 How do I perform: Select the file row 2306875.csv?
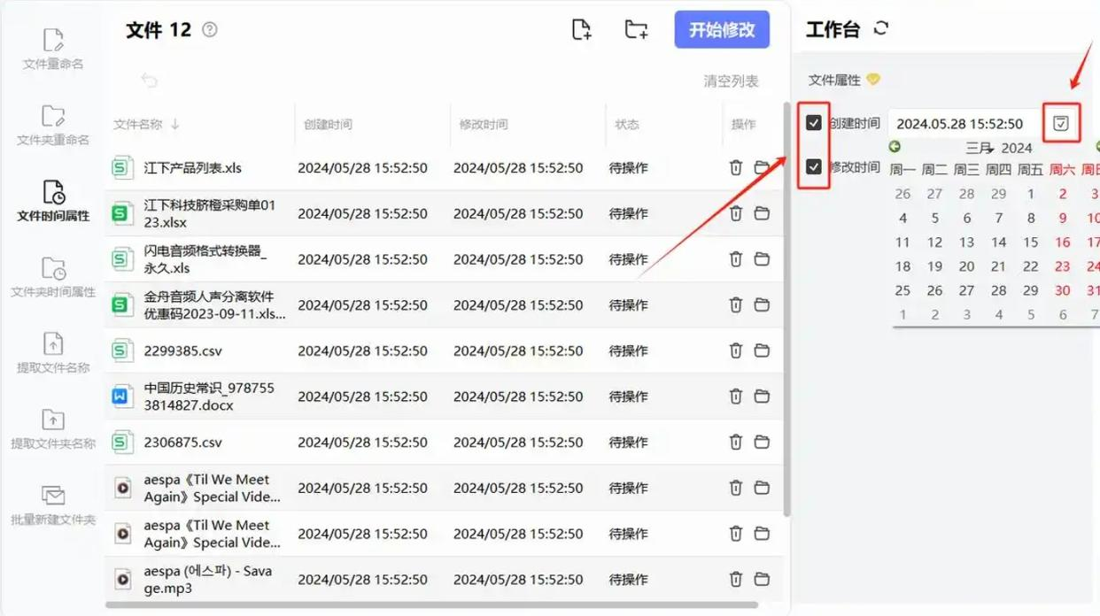pos(444,442)
